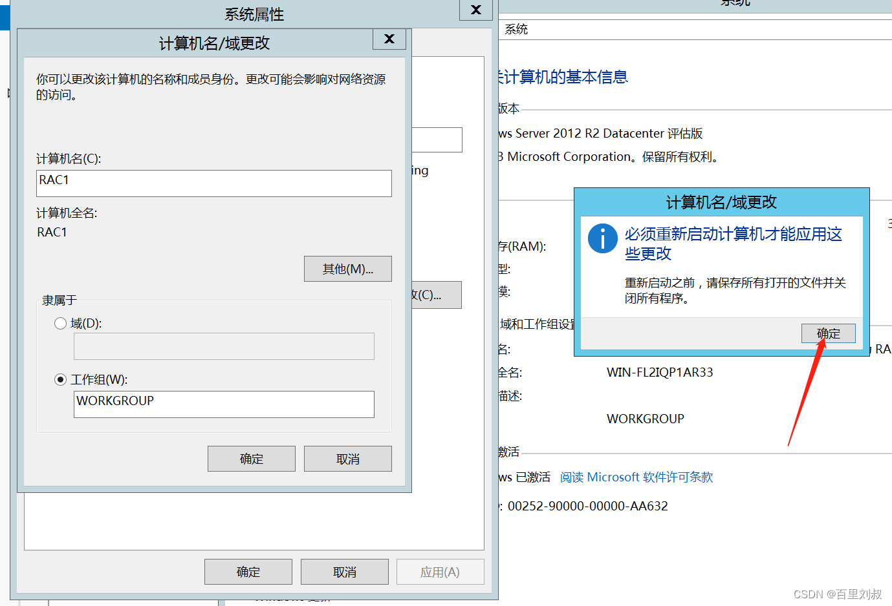Open 阅读 Microsoft 软件许可条款 link
This screenshot has height=606, width=892.
coord(636,477)
